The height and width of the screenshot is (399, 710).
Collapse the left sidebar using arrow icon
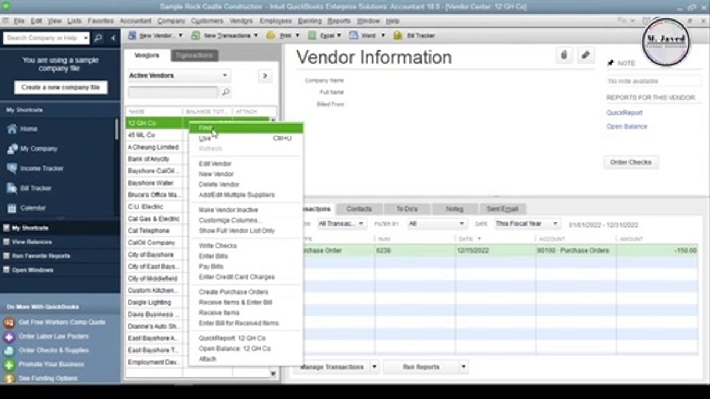click(x=113, y=38)
